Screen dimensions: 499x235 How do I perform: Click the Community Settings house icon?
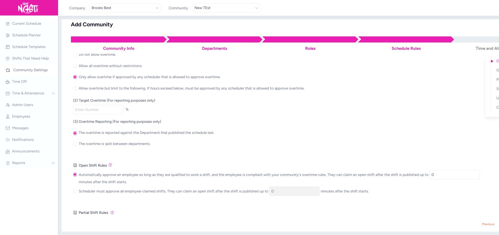click(x=8, y=70)
